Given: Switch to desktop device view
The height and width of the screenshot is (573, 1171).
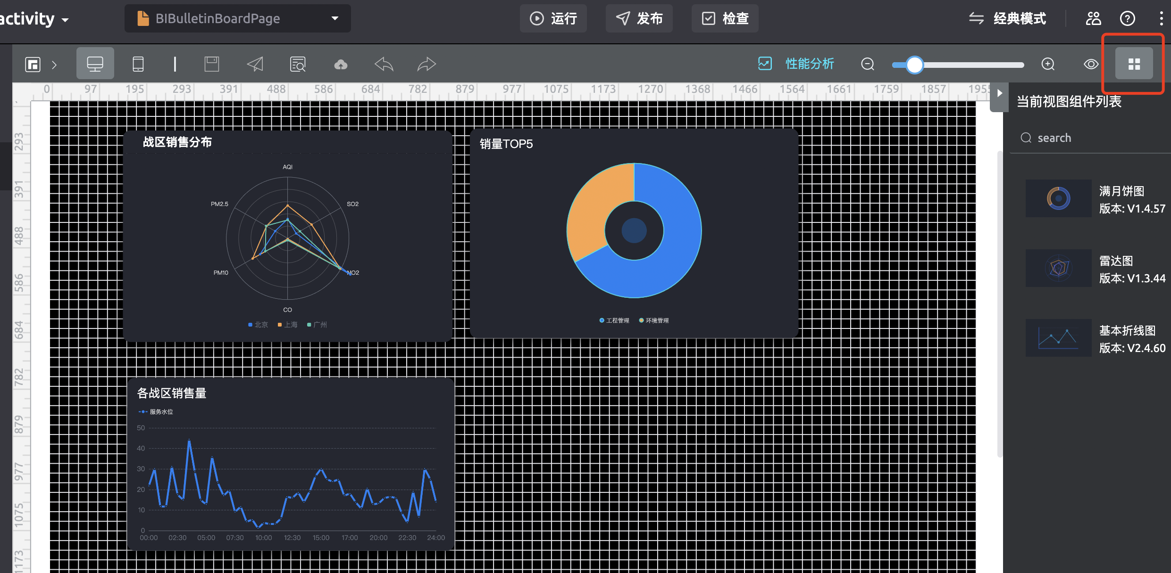Looking at the screenshot, I should pos(95,64).
